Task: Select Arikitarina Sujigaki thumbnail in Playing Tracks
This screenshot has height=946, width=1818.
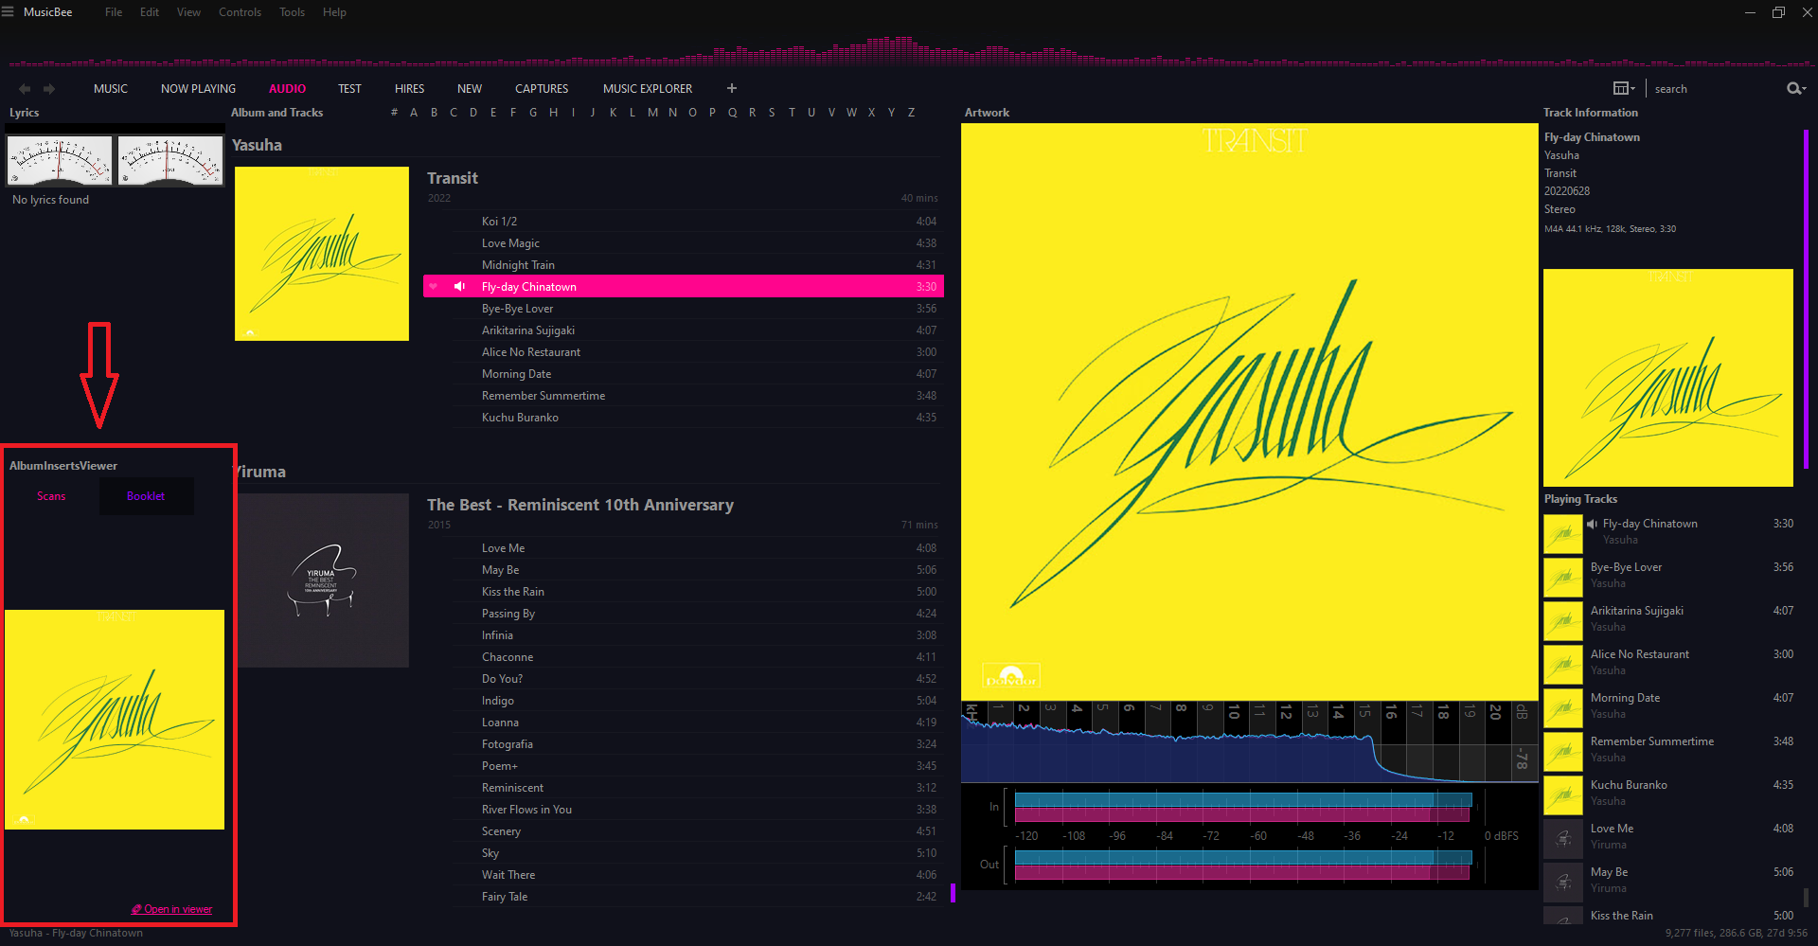Action: [1563, 621]
